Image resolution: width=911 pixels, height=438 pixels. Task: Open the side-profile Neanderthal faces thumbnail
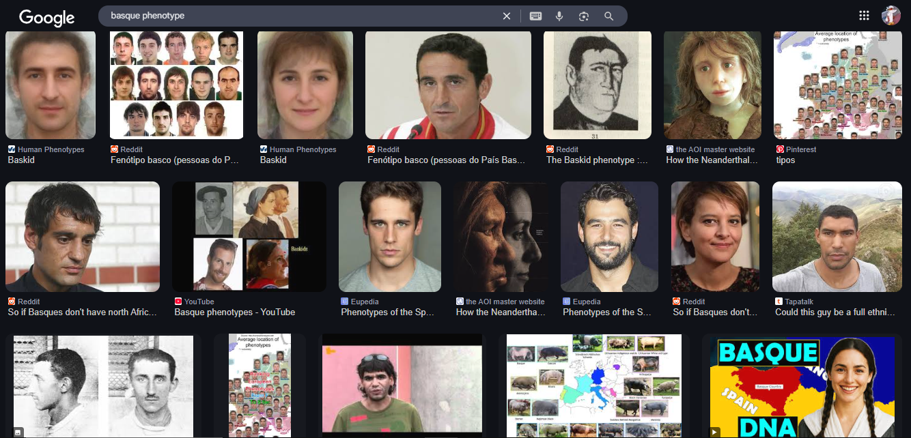point(501,237)
